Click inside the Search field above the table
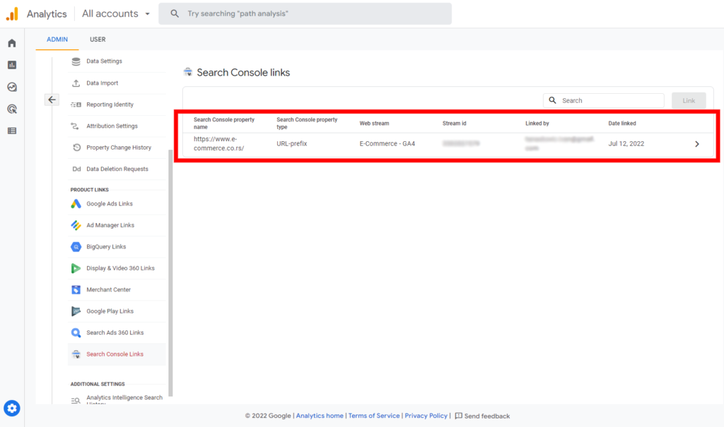This screenshot has width=724, height=427. coord(605,100)
